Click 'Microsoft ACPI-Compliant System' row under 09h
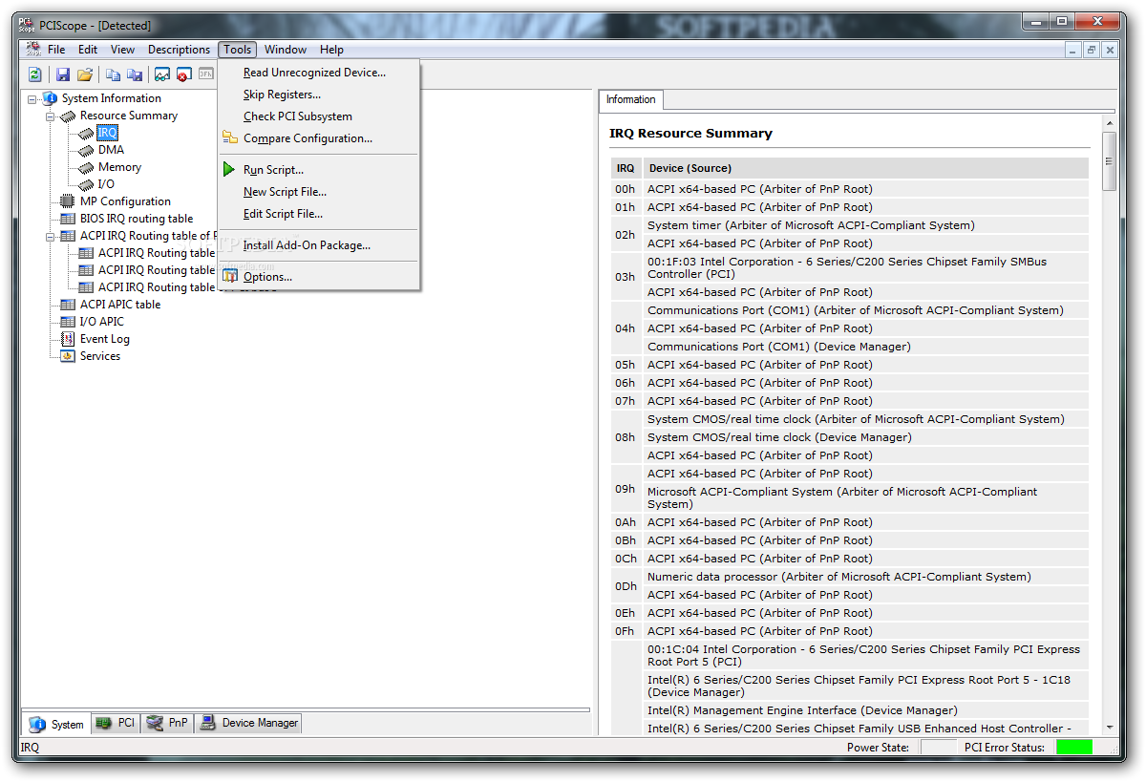 (x=865, y=498)
